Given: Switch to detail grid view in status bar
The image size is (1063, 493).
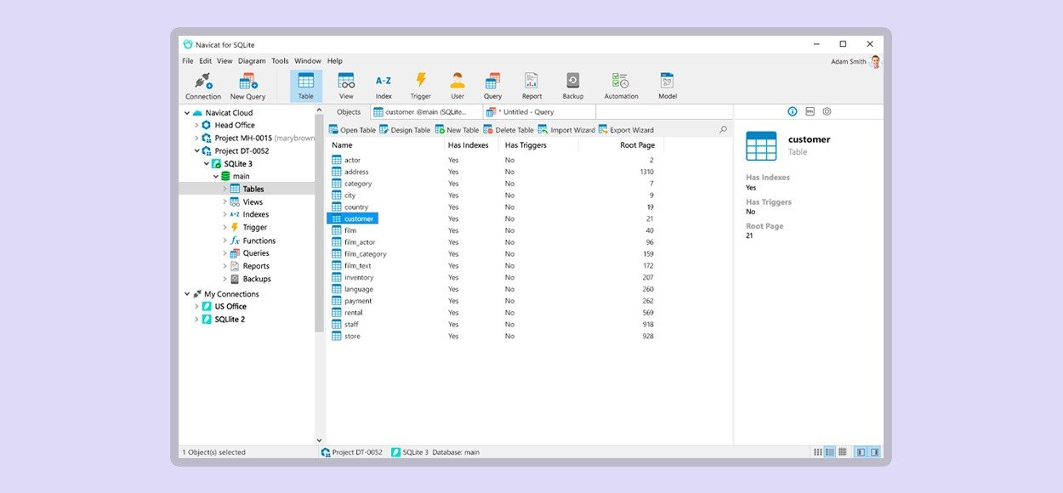Looking at the screenshot, I should pos(843,452).
